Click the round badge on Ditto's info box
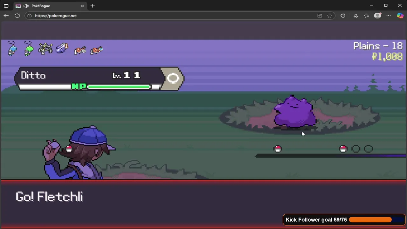The width and height of the screenshot is (407, 229). 173,79
